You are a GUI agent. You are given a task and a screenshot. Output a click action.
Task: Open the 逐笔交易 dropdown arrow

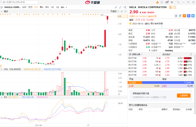[142, 54]
